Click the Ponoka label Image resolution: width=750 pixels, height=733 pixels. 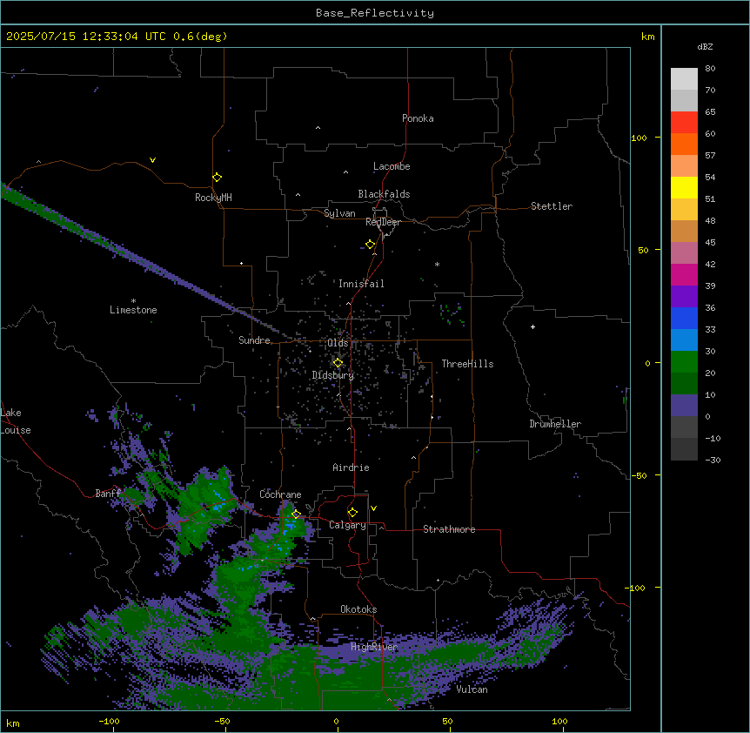[418, 118]
